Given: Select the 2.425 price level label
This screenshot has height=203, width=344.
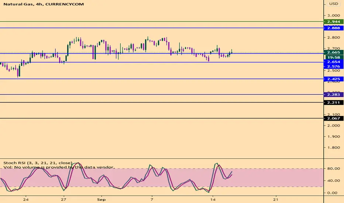Looking at the screenshot, I should pyautogui.click(x=333, y=79).
